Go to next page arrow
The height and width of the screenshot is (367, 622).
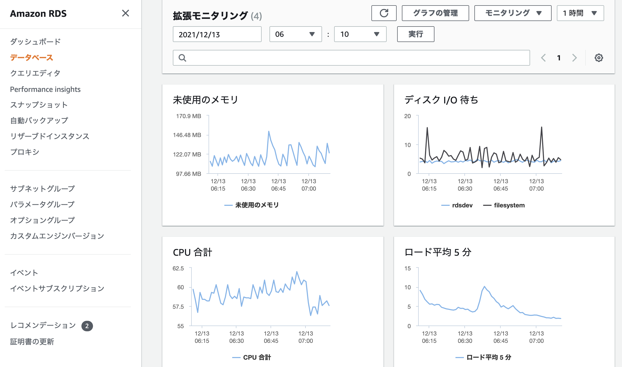point(574,58)
